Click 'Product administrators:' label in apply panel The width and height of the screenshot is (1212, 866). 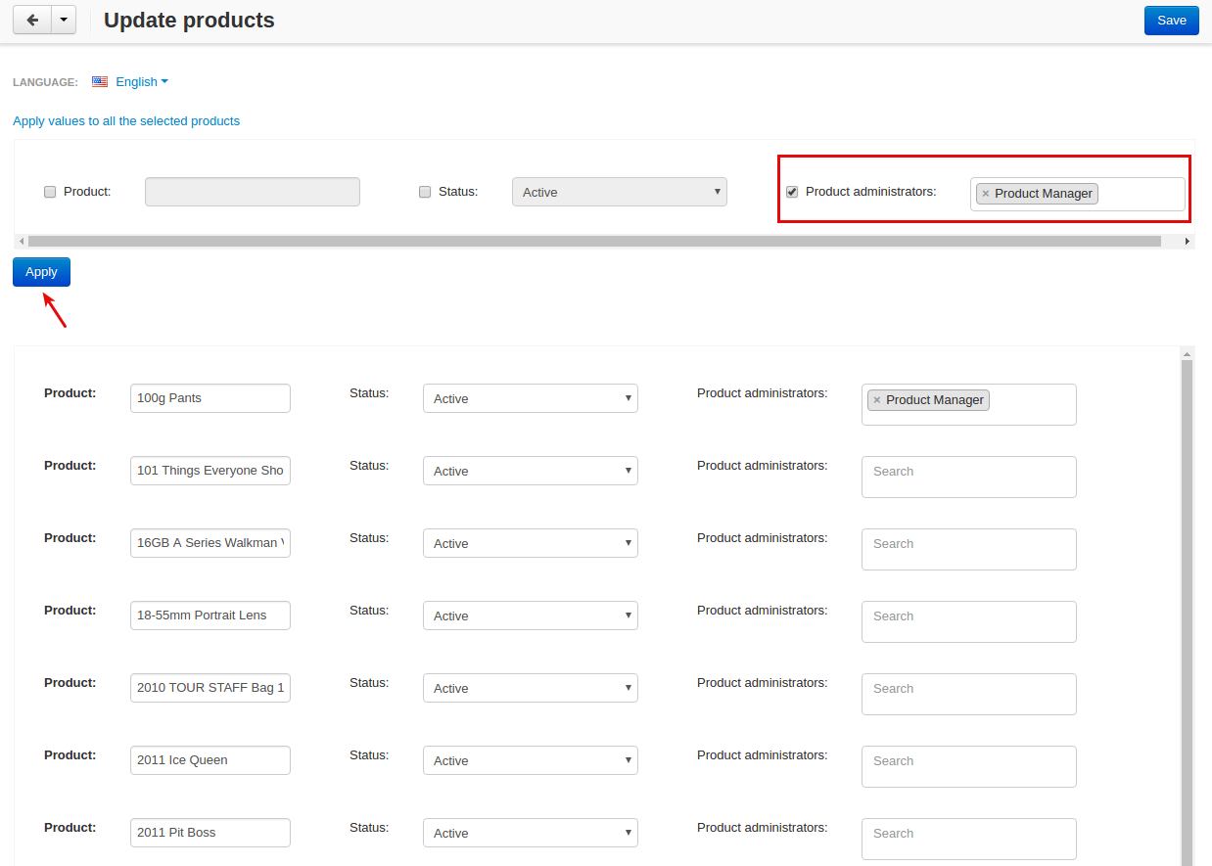click(871, 192)
